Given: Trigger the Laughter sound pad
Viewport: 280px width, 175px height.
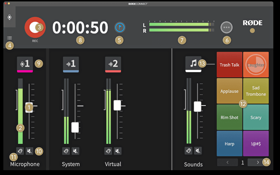Looking at the screenshot, I should 256,64.
